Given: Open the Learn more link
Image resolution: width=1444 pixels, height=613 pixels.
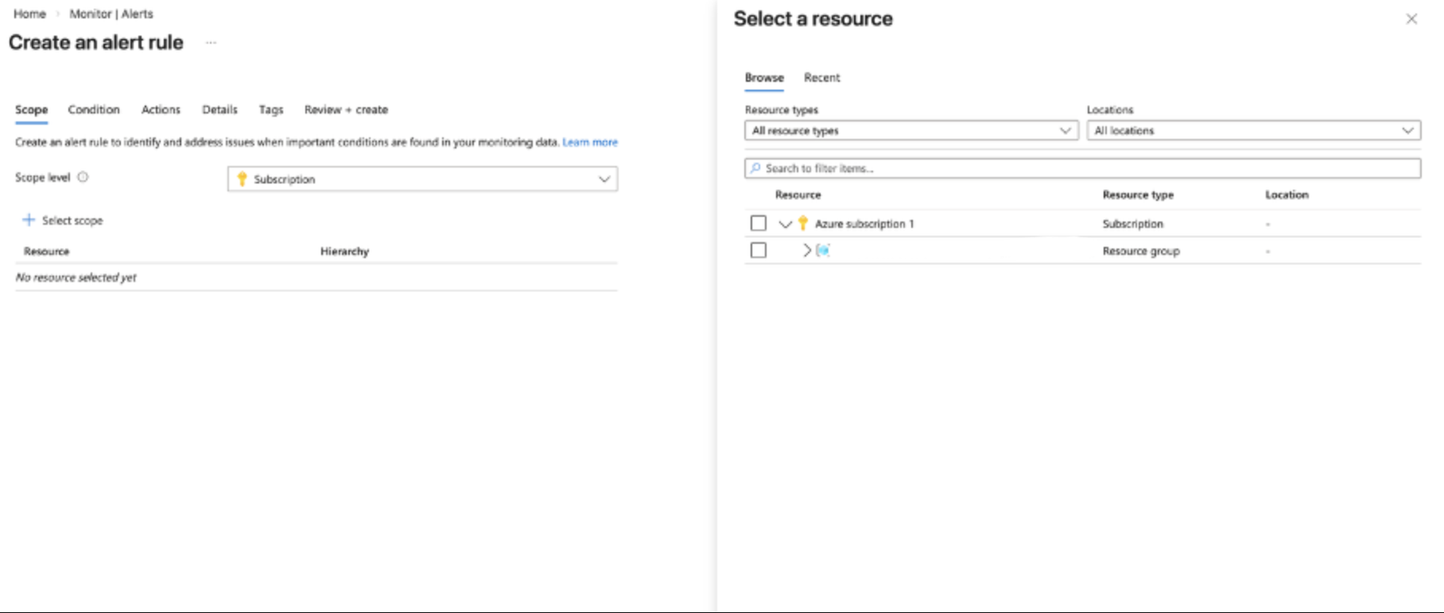Looking at the screenshot, I should click(x=590, y=142).
